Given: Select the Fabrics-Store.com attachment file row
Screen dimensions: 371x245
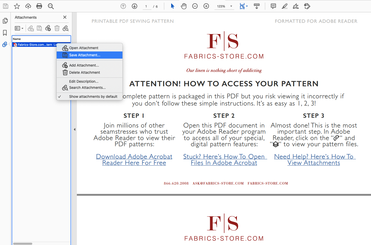Looking at the screenshot, I should tap(42, 45).
